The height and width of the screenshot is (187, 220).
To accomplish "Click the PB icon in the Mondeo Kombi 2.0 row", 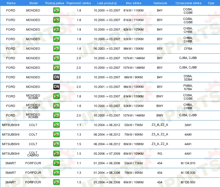I will click(x=57, y=115).
